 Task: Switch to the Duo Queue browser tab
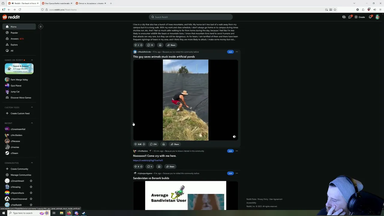click(x=57, y=3)
